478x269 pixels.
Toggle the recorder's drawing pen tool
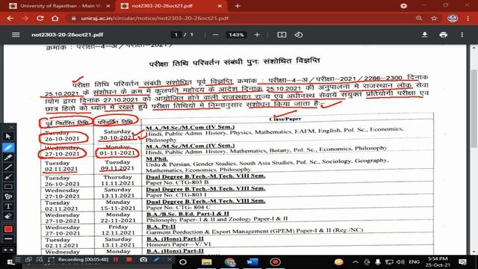tap(156, 259)
